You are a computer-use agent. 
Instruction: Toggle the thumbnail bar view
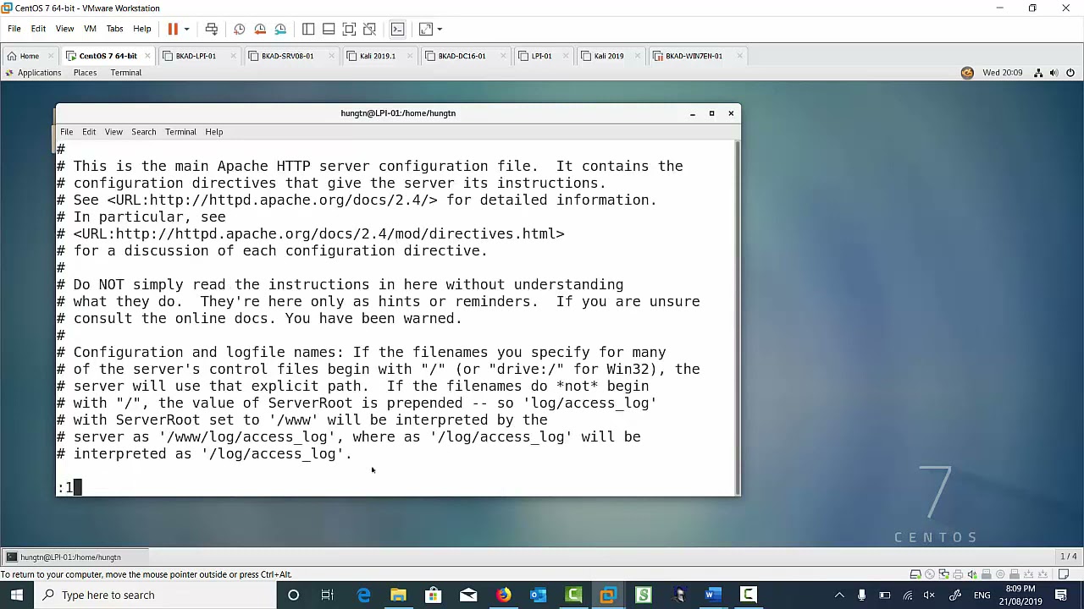point(329,29)
